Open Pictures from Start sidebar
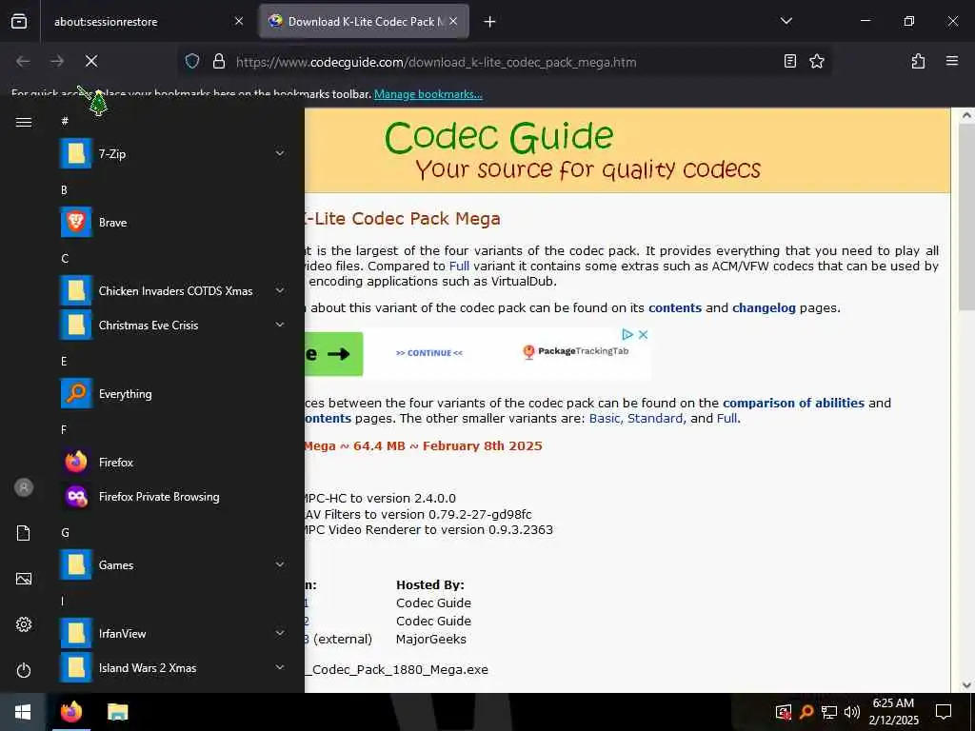 point(24,579)
